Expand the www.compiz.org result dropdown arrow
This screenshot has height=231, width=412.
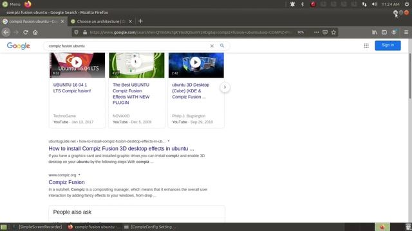(79, 175)
